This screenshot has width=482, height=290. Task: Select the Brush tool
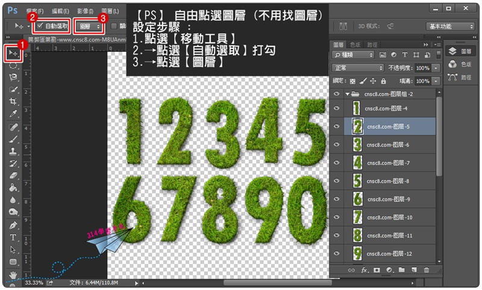[x=13, y=139]
